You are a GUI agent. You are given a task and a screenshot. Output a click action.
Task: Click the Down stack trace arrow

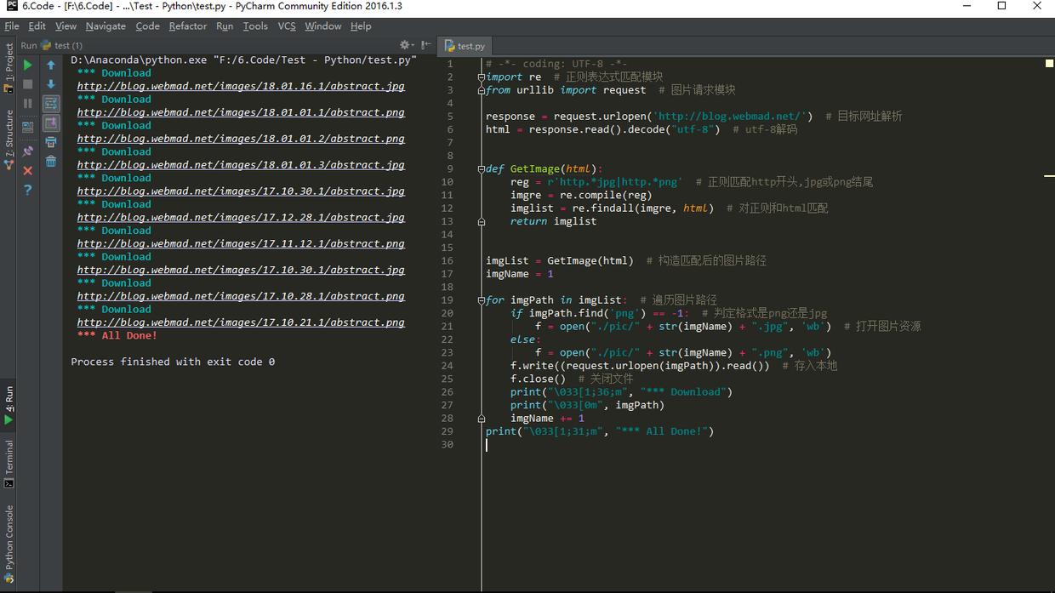pyautogui.click(x=51, y=84)
